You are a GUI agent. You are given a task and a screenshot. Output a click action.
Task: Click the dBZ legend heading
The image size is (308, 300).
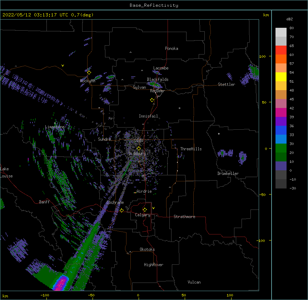click(289, 19)
